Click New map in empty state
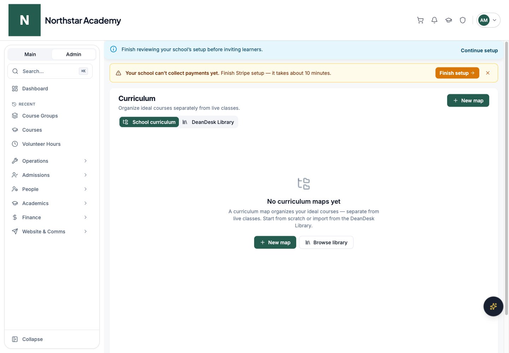Viewport: 509px width, 353px height. point(275,243)
